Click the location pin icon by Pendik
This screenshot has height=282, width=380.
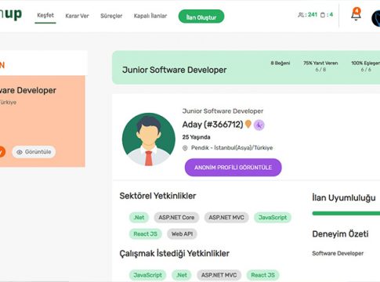pyautogui.click(x=185, y=148)
